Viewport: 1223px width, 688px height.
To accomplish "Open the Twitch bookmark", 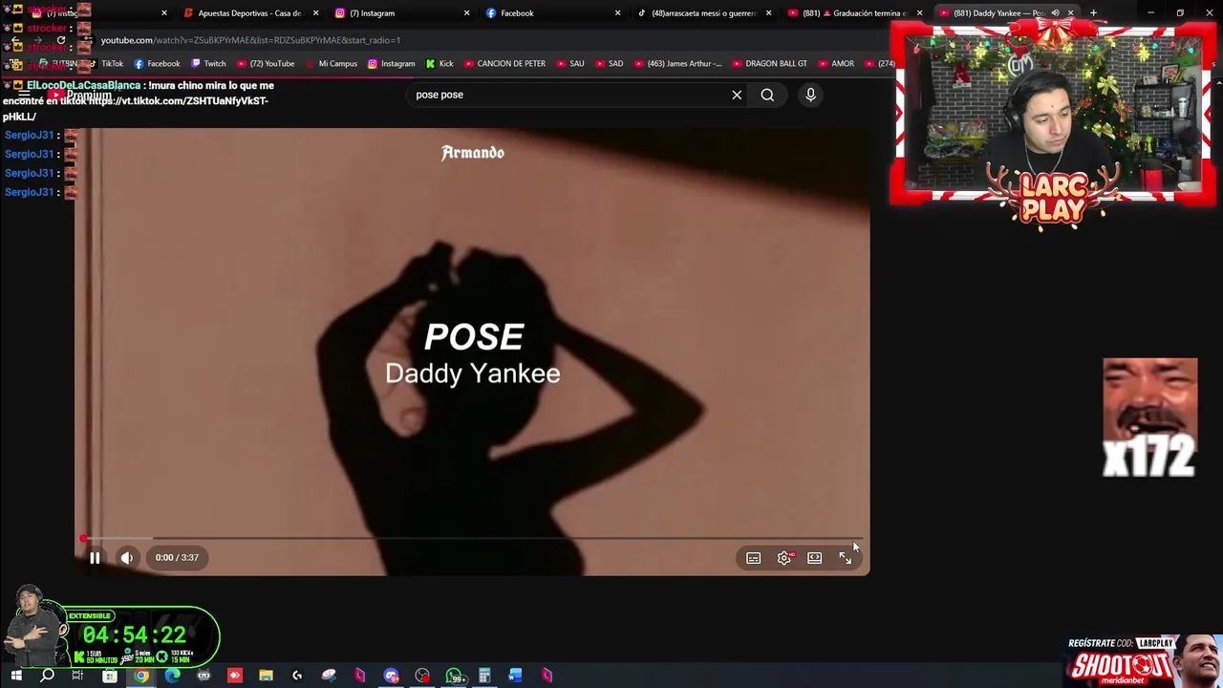I will click(208, 64).
